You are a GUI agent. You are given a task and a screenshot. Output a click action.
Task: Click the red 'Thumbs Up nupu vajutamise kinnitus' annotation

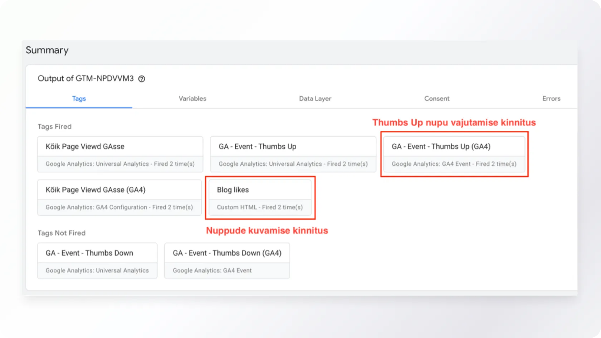click(454, 123)
